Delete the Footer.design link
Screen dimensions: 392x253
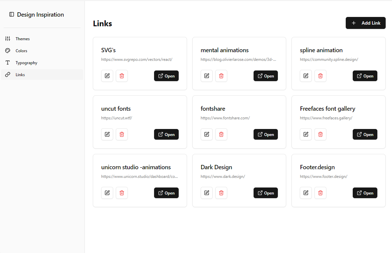point(320,193)
